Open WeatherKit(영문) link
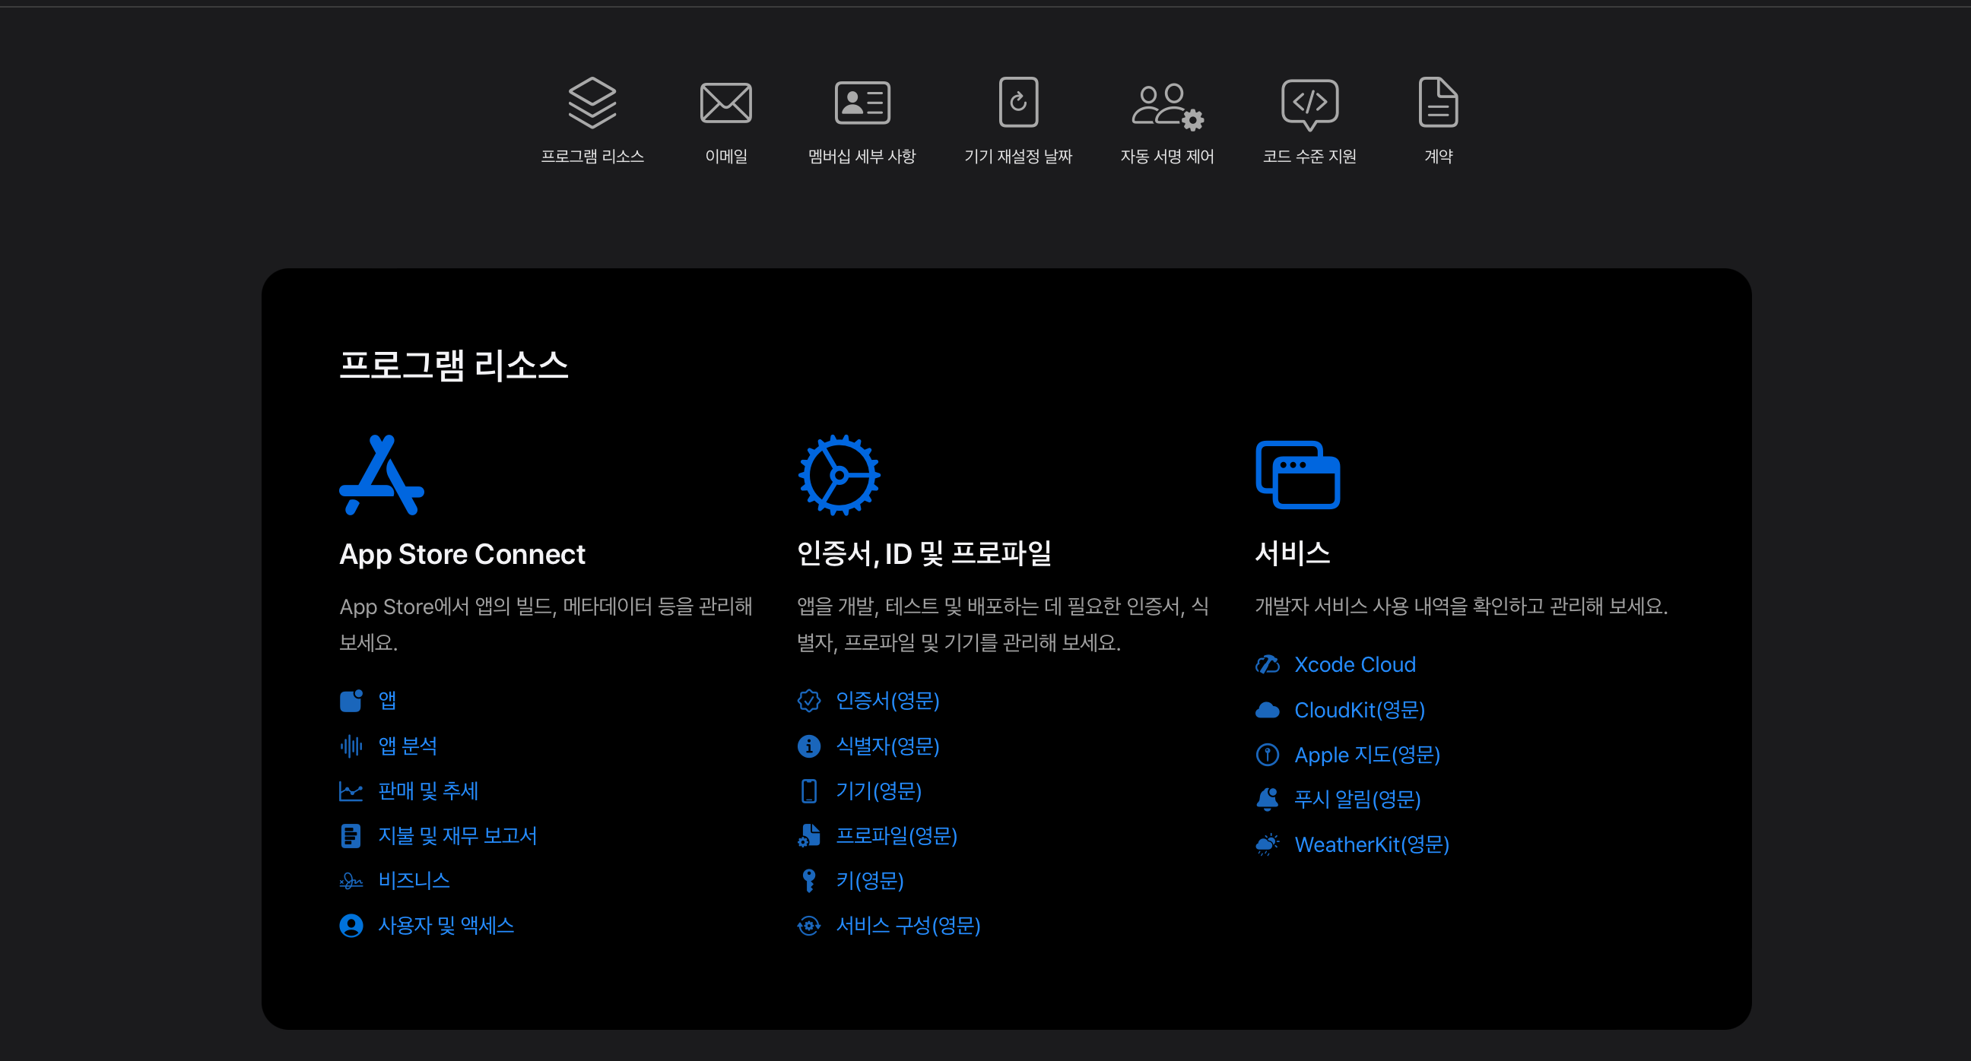The height and width of the screenshot is (1061, 1971). click(x=1371, y=844)
